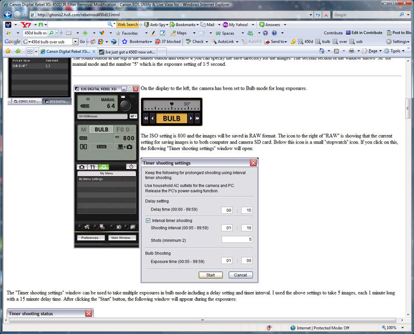Click the Preferences... button in EOS Utility

91,238
